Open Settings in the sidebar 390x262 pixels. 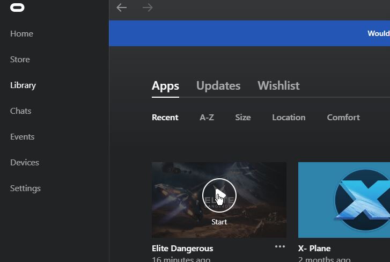point(25,188)
